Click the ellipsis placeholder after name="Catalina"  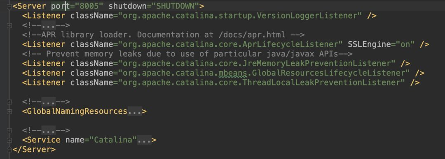[144, 140]
